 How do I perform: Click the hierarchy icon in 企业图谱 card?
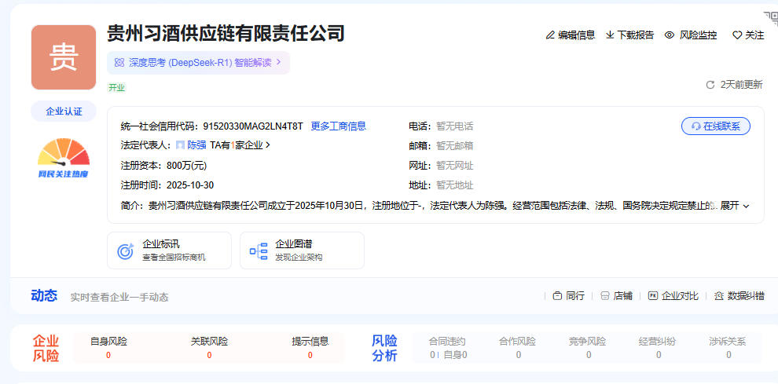pos(258,251)
